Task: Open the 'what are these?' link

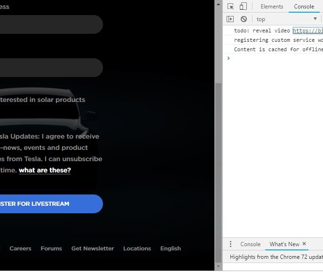Action: (x=45, y=170)
